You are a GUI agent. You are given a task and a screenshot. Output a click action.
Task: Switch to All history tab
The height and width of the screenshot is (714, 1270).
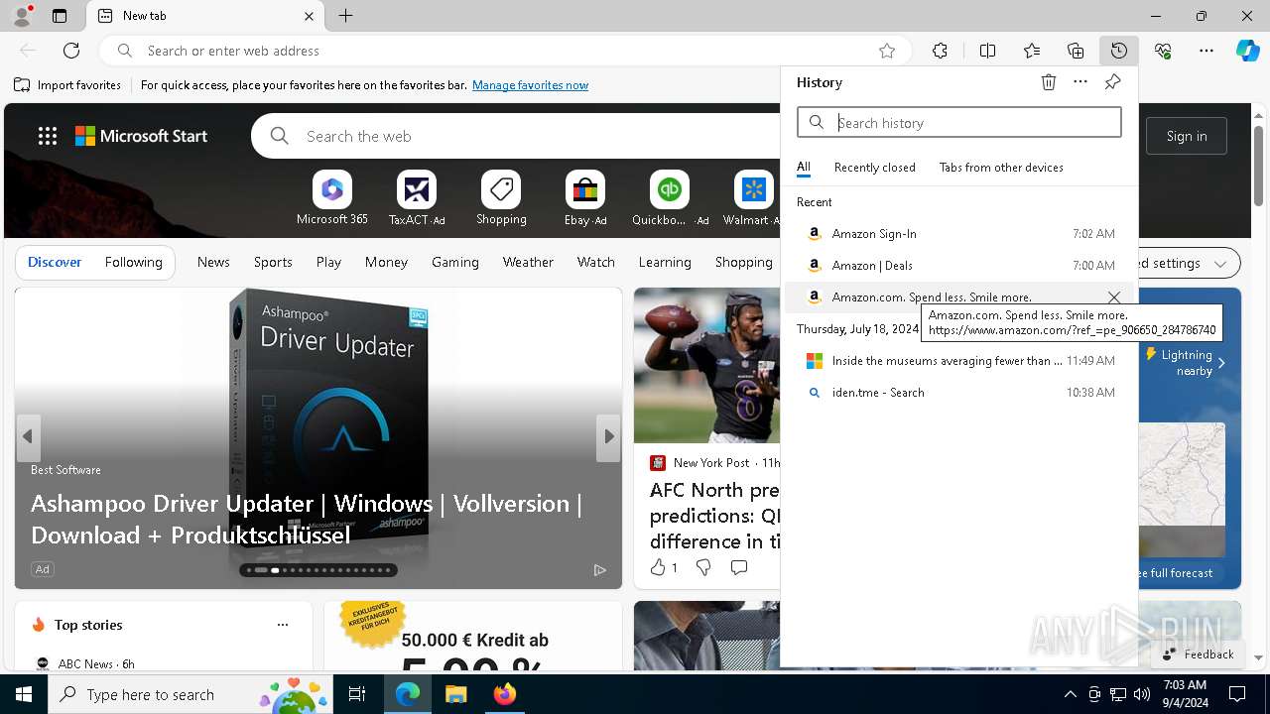click(804, 168)
